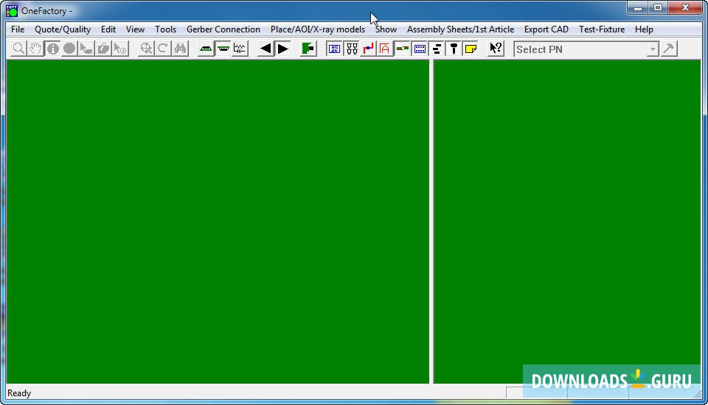Click the test probes icon
The height and width of the screenshot is (405, 708).
(x=351, y=49)
